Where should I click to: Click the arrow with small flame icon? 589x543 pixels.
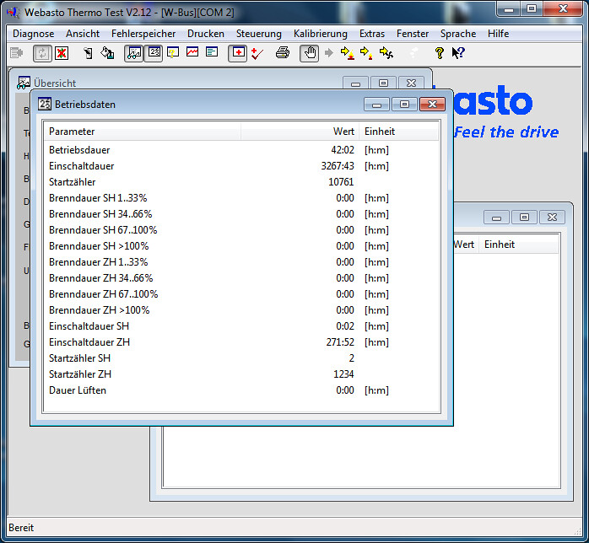[366, 53]
